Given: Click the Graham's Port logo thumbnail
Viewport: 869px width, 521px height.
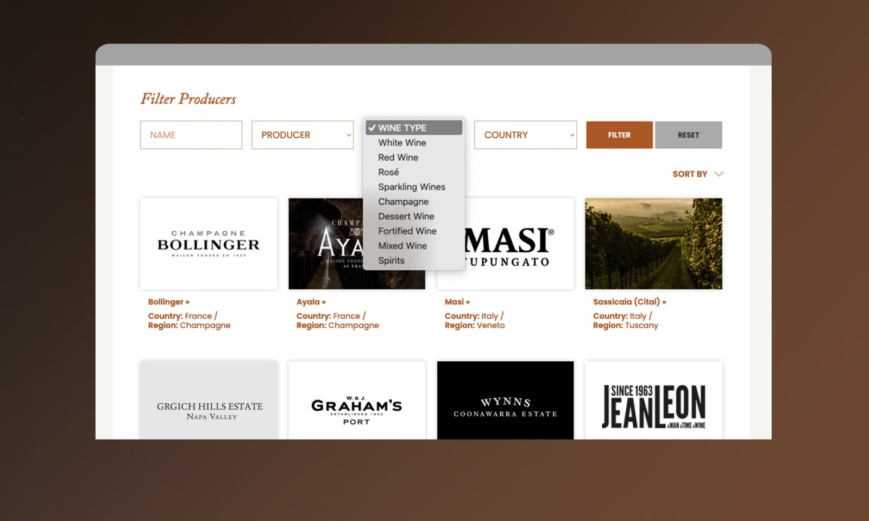Looking at the screenshot, I should coord(357,400).
